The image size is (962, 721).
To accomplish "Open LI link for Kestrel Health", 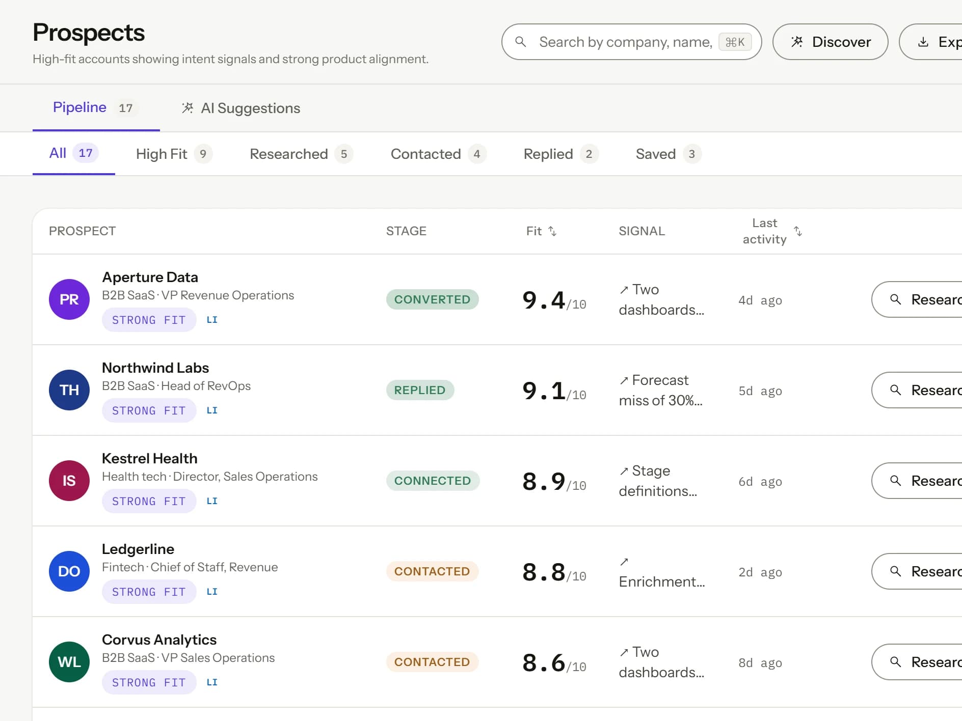I will [212, 501].
